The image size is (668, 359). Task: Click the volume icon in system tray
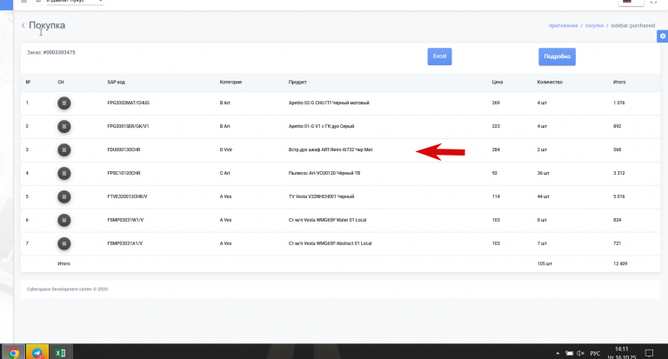pyautogui.click(x=580, y=353)
